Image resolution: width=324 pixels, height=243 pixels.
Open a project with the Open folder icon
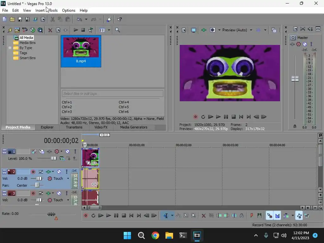coord(12,19)
